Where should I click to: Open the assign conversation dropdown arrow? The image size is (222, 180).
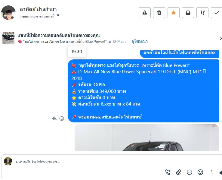click(x=58, y=15)
